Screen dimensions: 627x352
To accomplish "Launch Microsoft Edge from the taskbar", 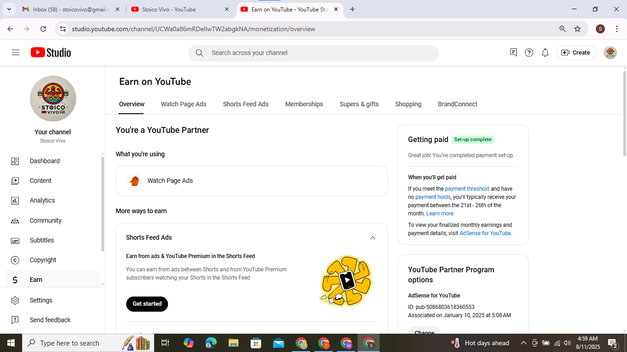I will click(211, 343).
